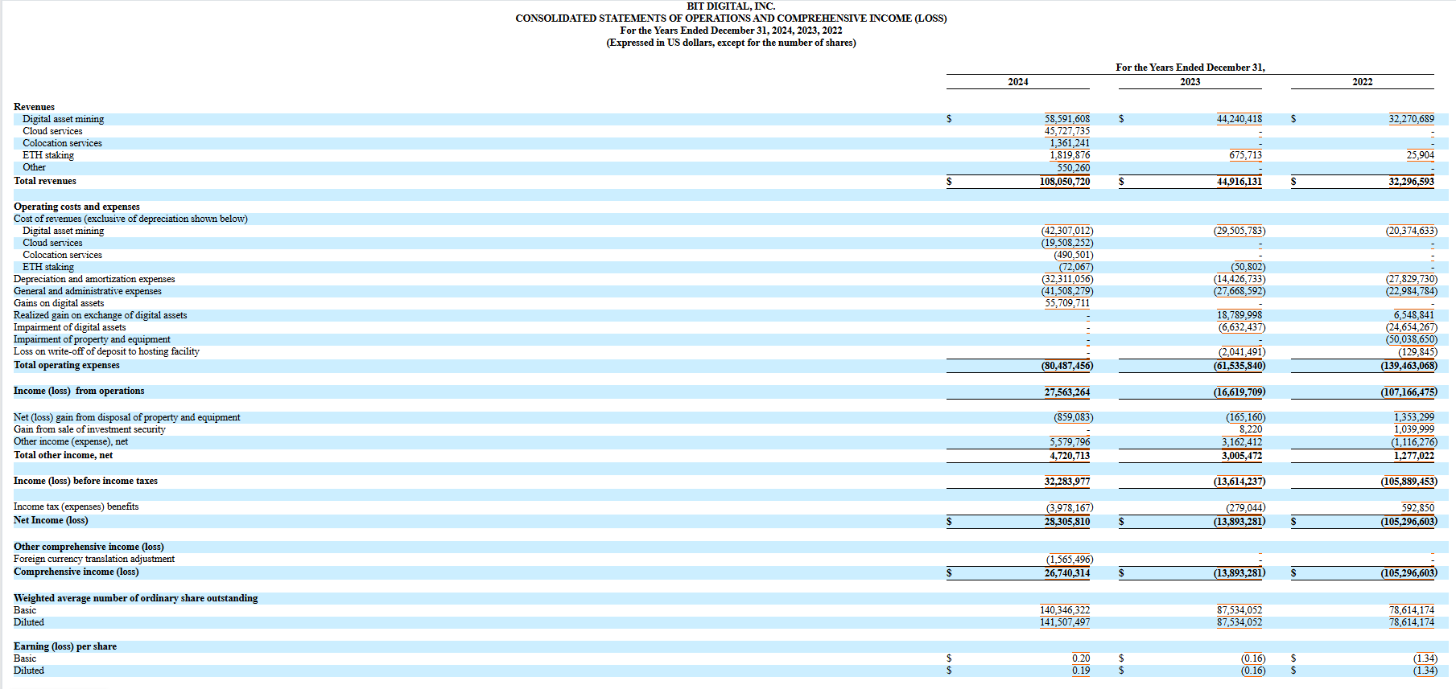Click 'Total operating expenses' label
The image size is (1456, 689).
click(67, 365)
